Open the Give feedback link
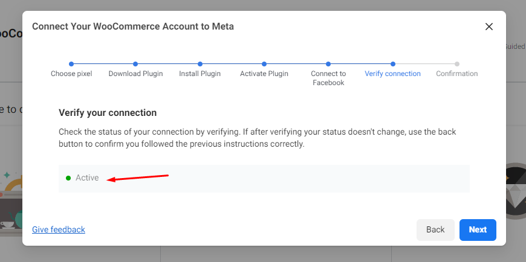 point(59,229)
